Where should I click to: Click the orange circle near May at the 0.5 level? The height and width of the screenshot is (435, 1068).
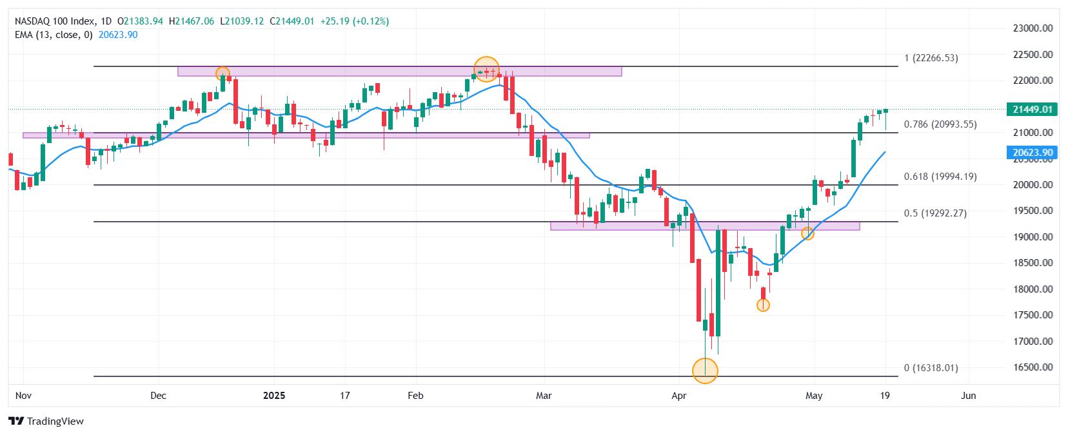[x=807, y=233]
